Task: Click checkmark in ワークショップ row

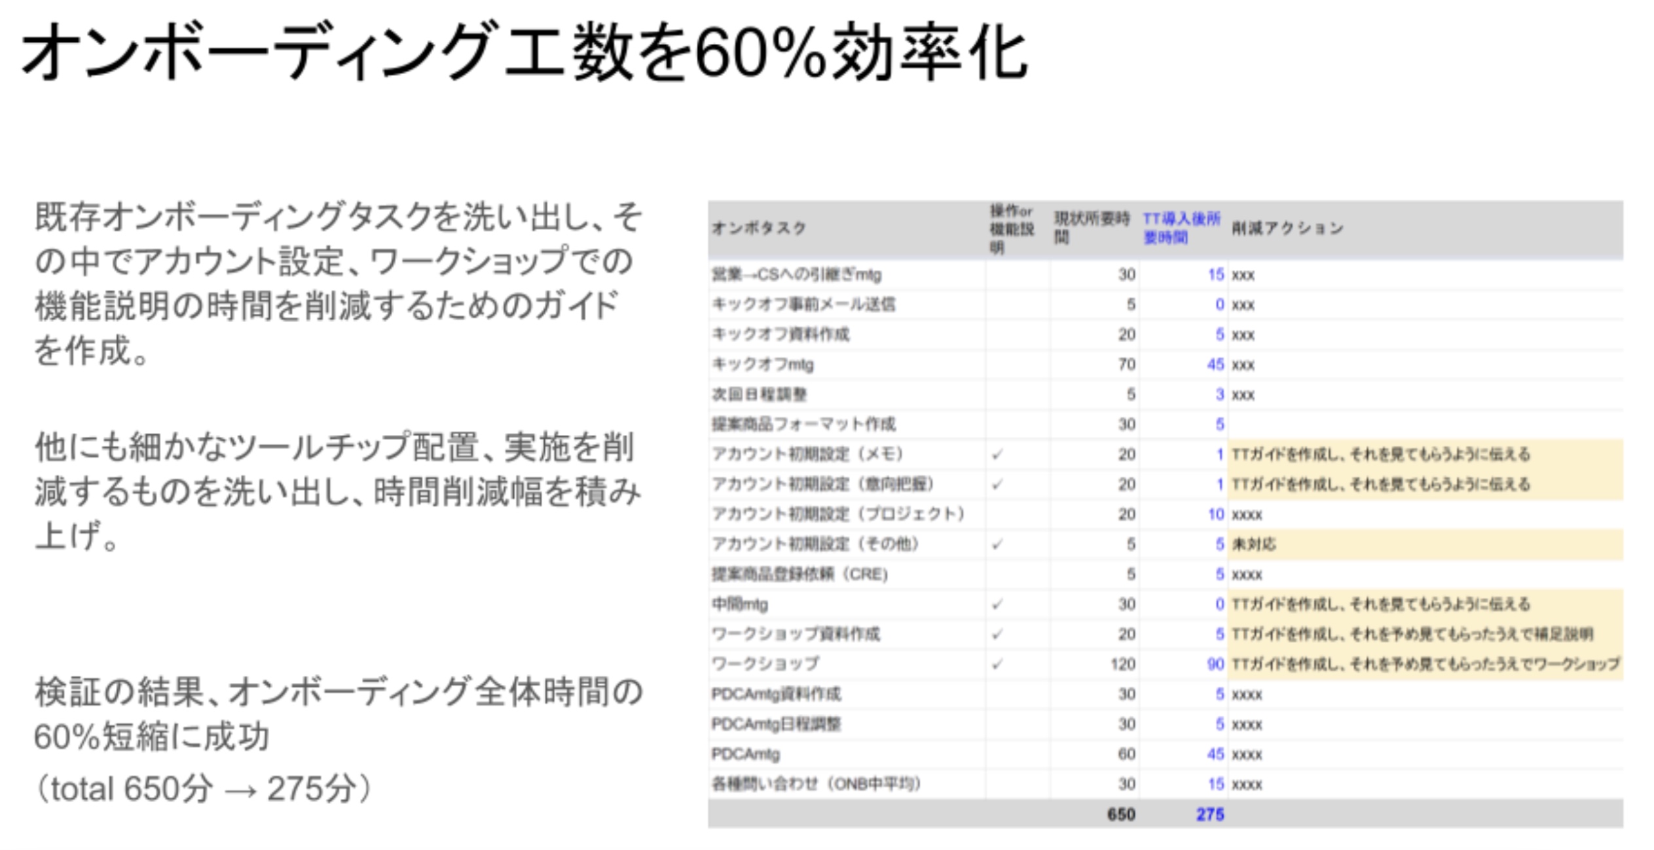Action: (x=997, y=664)
